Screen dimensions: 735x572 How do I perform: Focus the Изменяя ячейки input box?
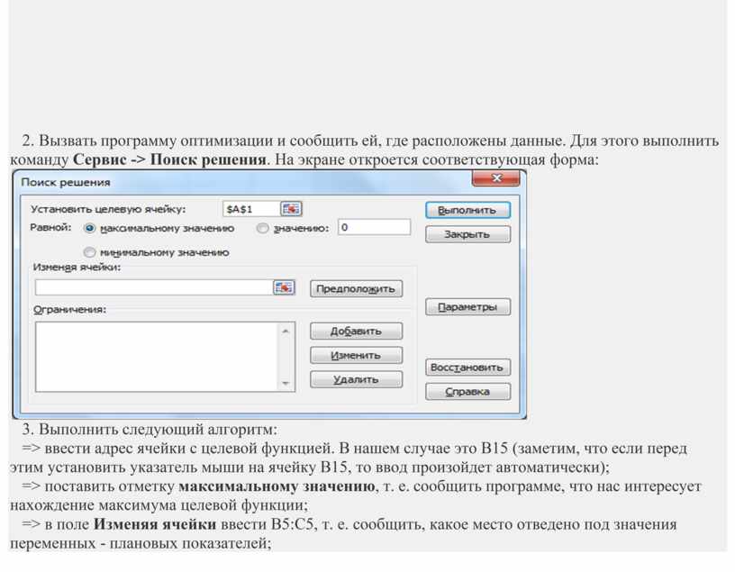click(153, 287)
